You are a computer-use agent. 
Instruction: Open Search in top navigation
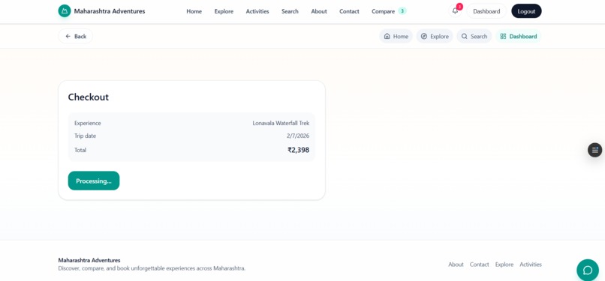tap(290, 11)
